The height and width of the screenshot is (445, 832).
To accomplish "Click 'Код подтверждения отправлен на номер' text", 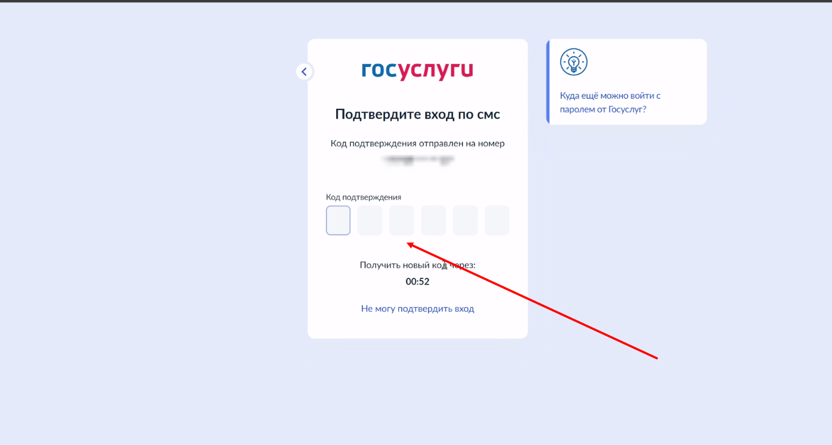I will pos(417,143).
